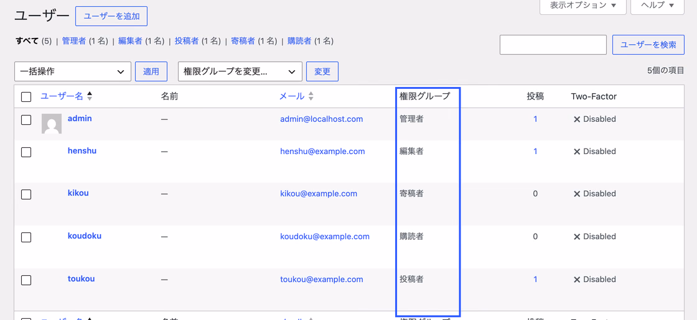Click the 変更 button

[x=322, y=71]
